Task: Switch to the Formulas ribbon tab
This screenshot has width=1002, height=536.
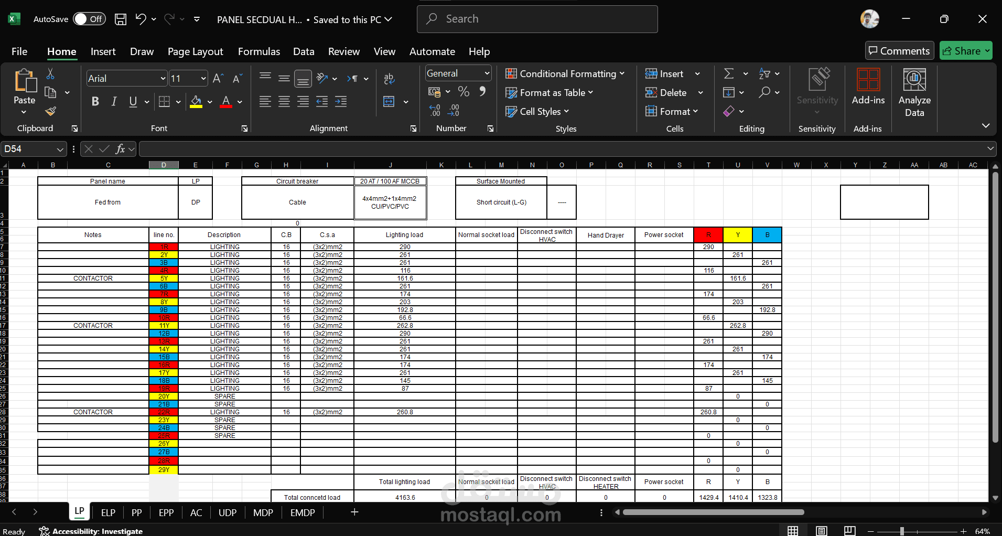Action: (x=259, y=51)
